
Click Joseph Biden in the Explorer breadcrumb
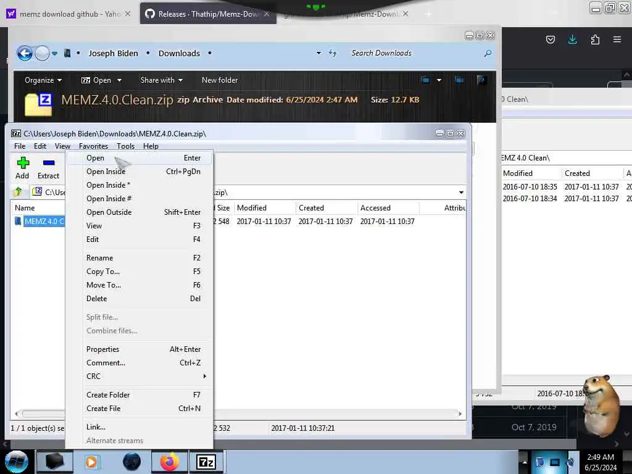(114, 53)
